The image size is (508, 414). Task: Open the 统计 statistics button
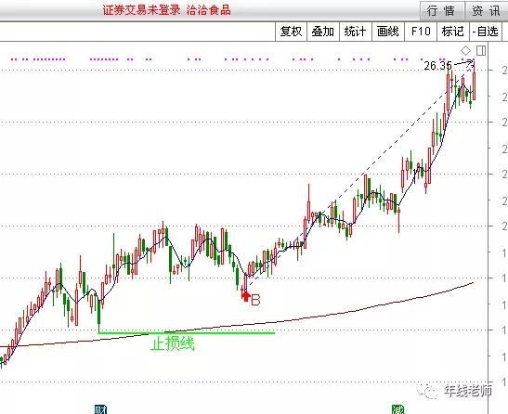coord(355,32)
